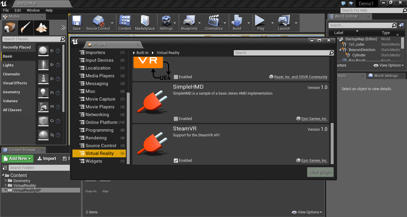Open the Settings toolbar icon
The width and height of the screenshot is (407, 217).
click(x=166, y=23)
